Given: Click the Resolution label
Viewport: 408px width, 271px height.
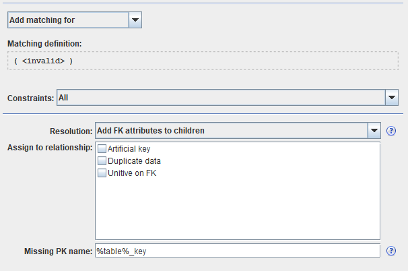Looking at the screenshot, I should pyautogui.click(x=71, y=130).
